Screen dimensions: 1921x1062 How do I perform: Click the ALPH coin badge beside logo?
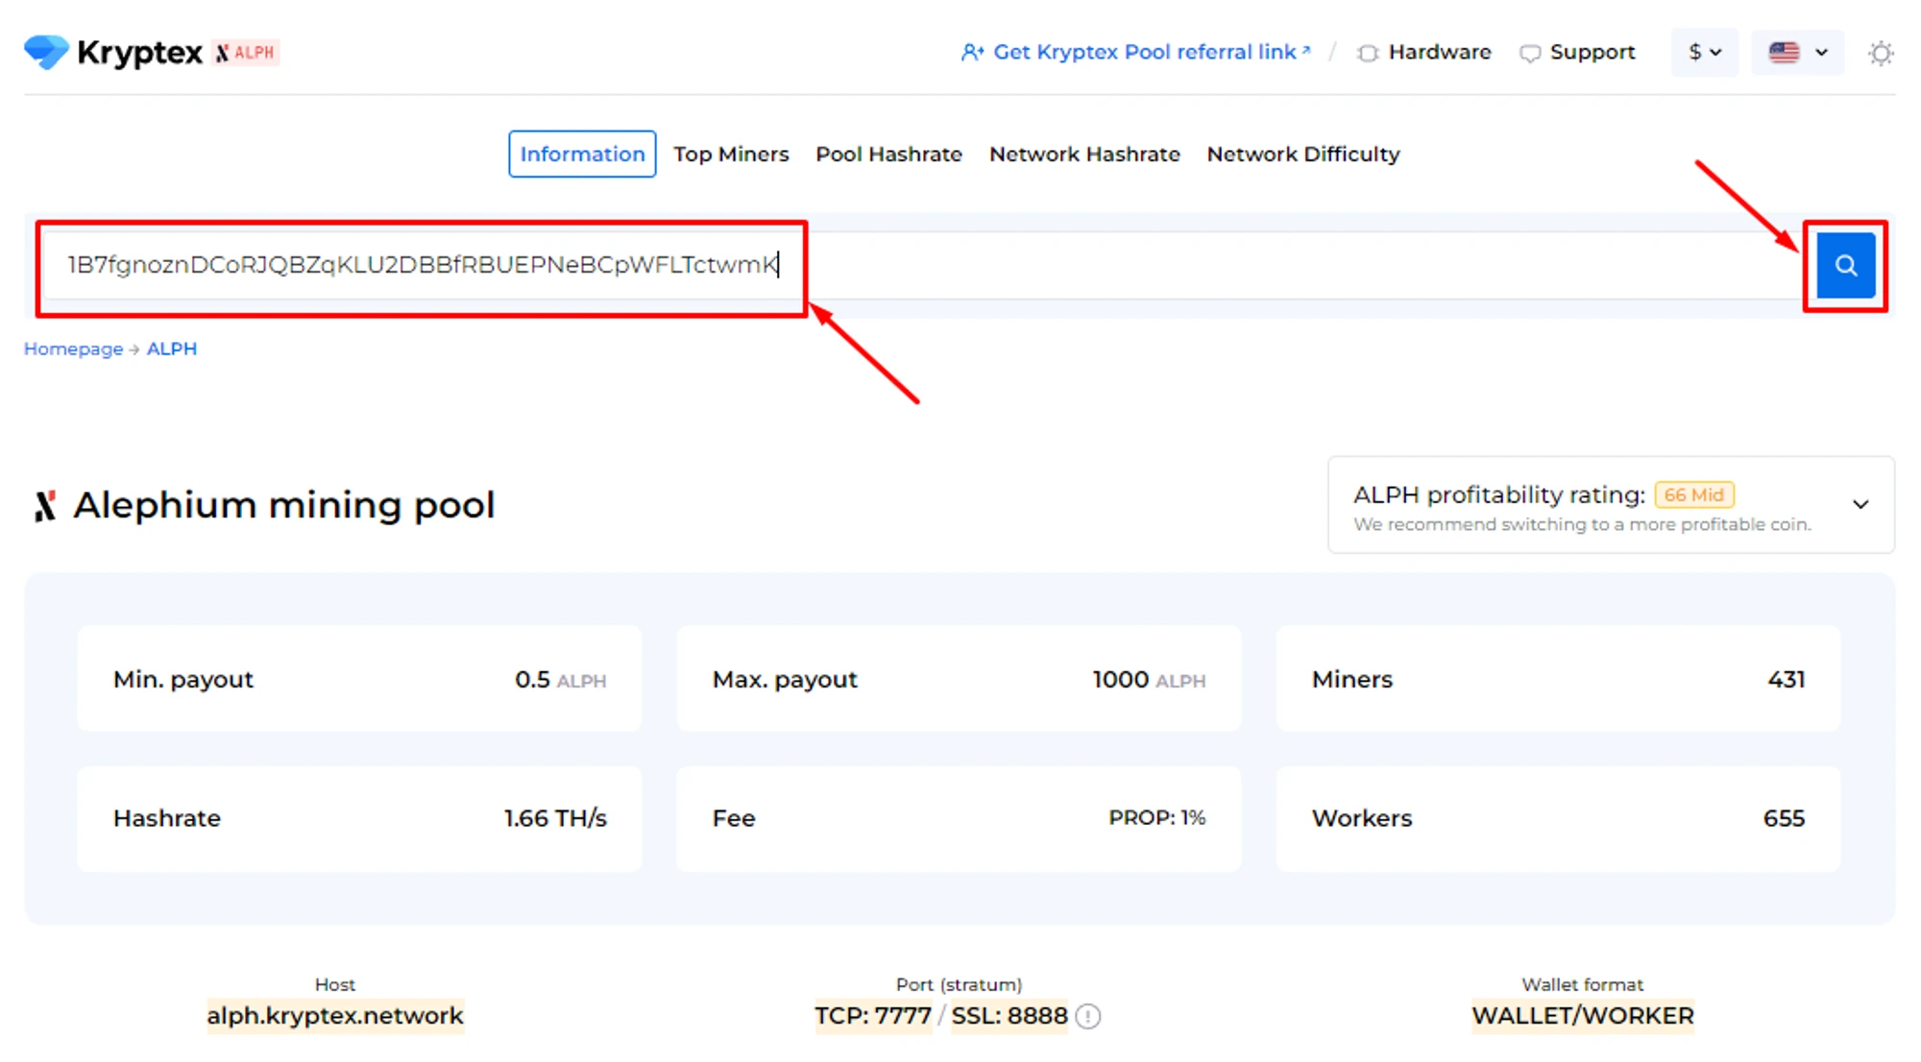pos(246,53)
